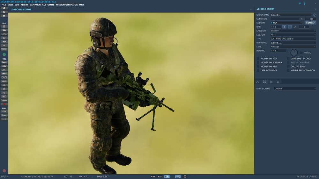The height and width of the screenshot is (179, 319).
Task: Enable Hidden on Map checkbox
Action: (x=258, y=59)
